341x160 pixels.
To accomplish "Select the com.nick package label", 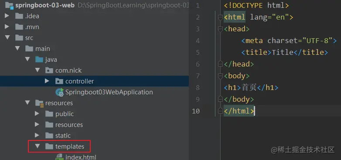I will click(x=68, y=70).
